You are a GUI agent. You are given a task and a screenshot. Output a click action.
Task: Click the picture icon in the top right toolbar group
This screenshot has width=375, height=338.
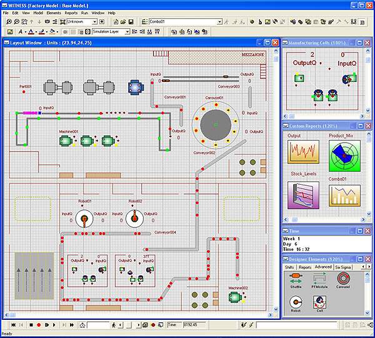pyautogui.click(x=267, y=22)
